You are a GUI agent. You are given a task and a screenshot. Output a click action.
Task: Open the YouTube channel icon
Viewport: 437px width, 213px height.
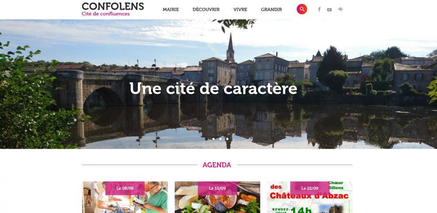point(329,10)
